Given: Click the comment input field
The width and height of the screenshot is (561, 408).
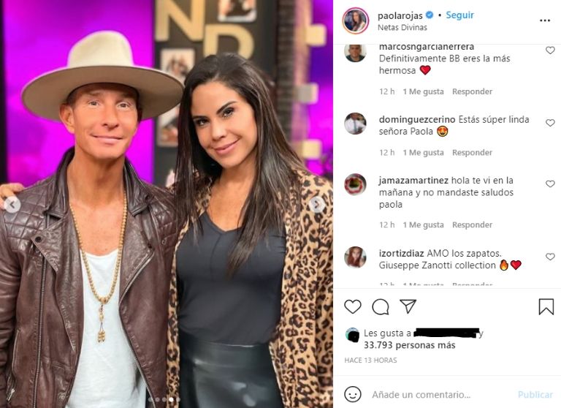Looking at the screenshot, I should point(440,395).
